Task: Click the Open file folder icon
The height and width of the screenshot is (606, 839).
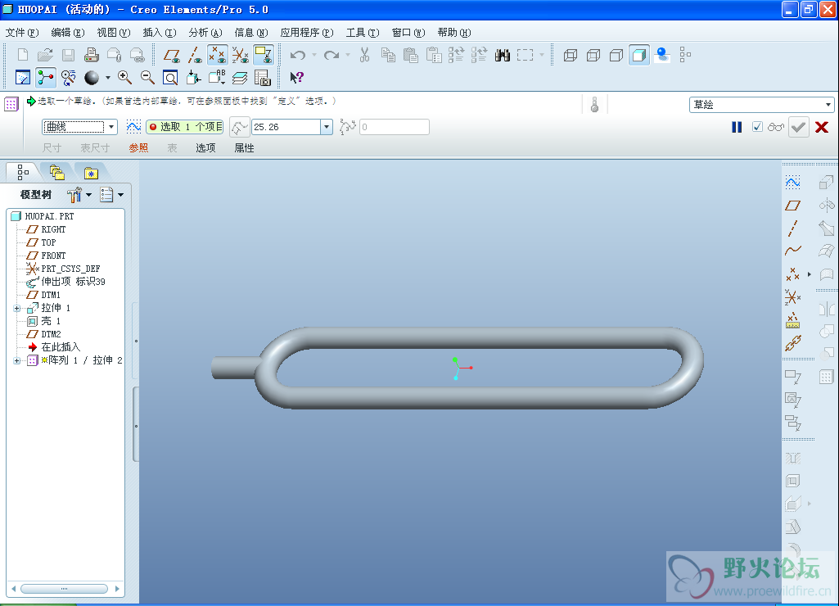Action: click(x=46, y=55)
